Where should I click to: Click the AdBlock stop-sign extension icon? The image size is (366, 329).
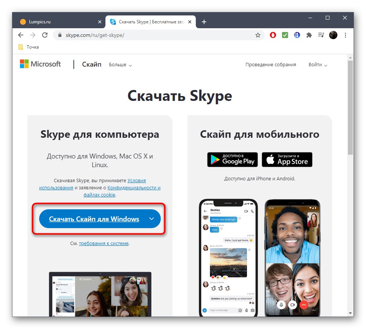[x=273, y=35]
